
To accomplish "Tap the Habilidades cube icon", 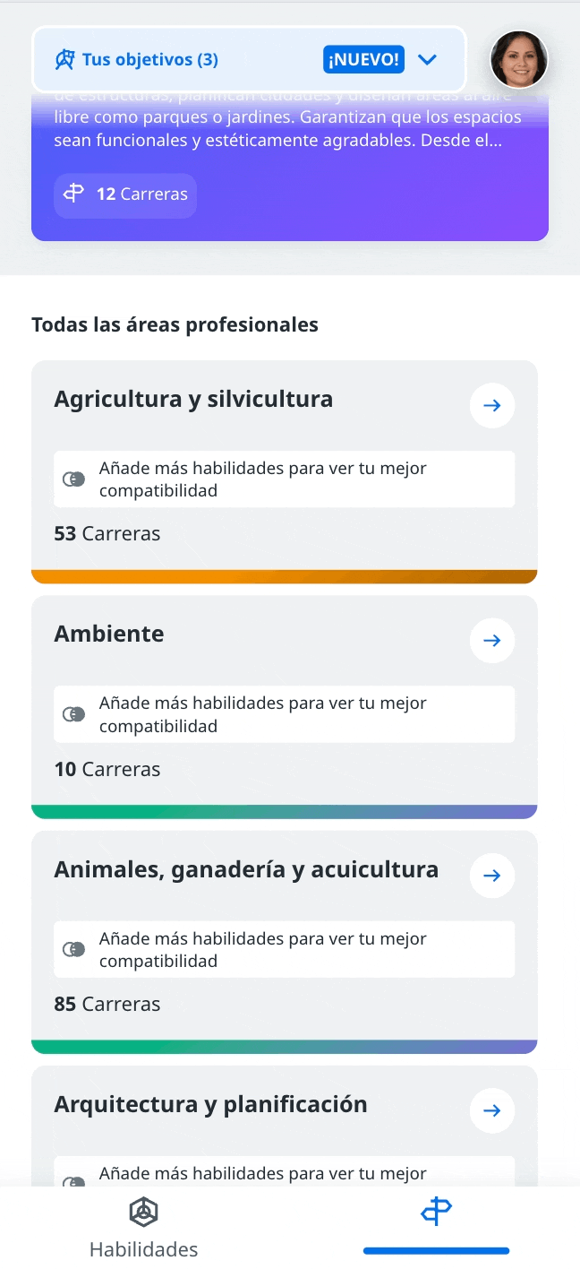I will pyautogui.click(x=143, y=1213).
